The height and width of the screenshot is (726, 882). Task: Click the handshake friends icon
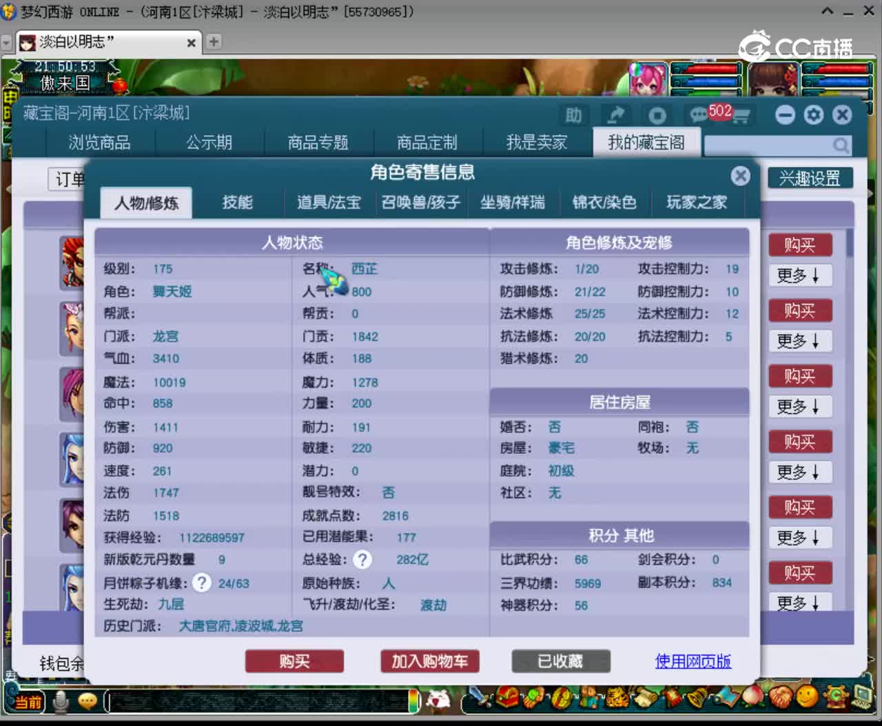(x=781, y=697)
